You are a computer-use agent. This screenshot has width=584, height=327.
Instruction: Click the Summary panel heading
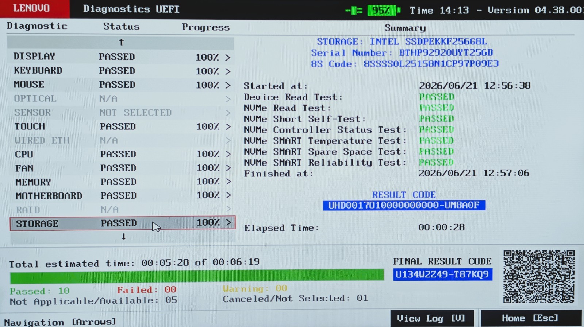pos(405,28)
